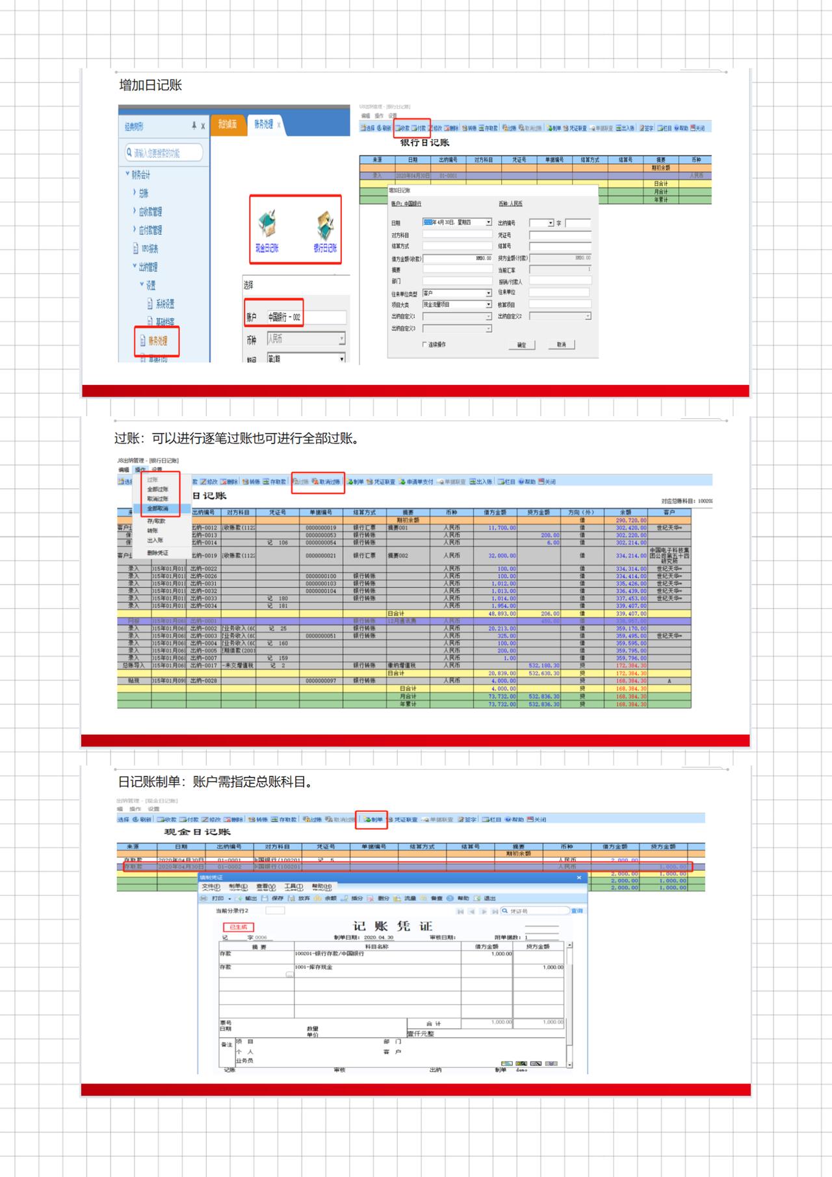Click 过账 in the cash journal toolbar
Viewport: 832px width, 1177px height.
tap(312, 819)
